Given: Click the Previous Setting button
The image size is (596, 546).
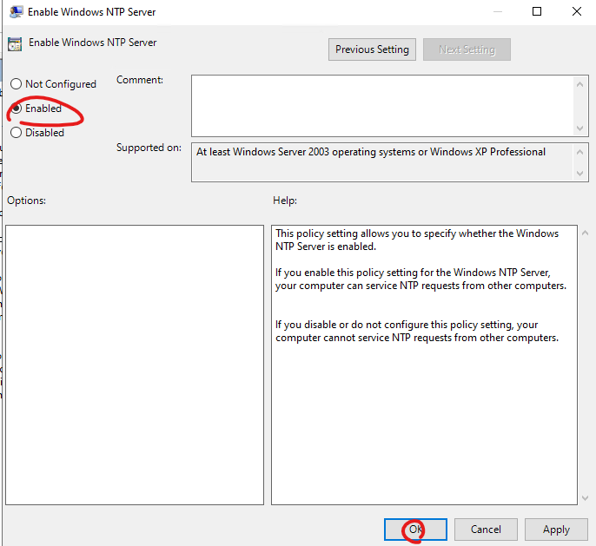Looking at the screenshot, I should [x=372, y=49].
